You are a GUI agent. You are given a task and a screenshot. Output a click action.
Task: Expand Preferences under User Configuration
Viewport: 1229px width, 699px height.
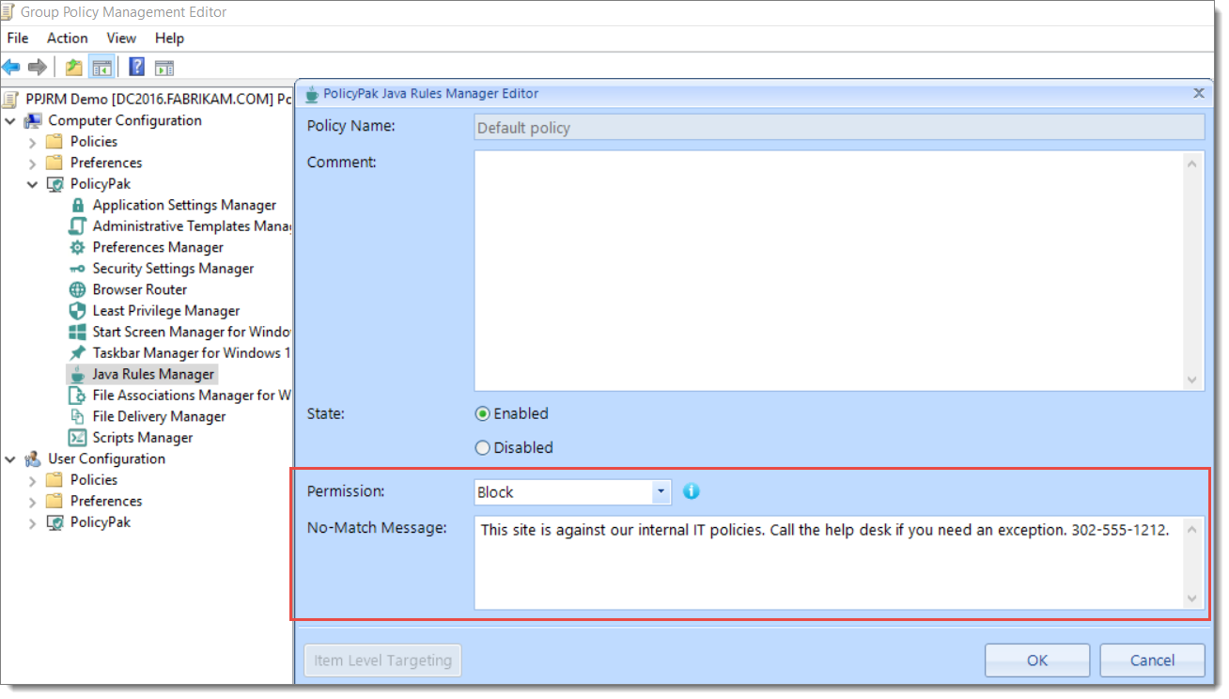click(33, 501)
